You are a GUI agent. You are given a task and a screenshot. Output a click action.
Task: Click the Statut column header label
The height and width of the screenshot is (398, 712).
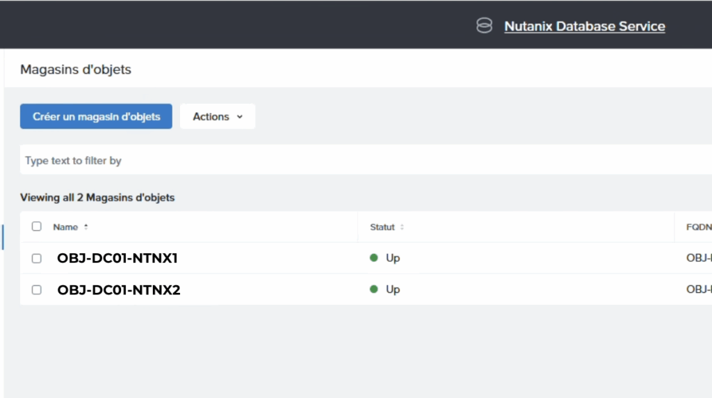click(382, 227)
